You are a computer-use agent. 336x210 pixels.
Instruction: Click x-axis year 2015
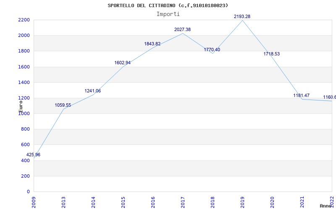[x=123, y=202]
